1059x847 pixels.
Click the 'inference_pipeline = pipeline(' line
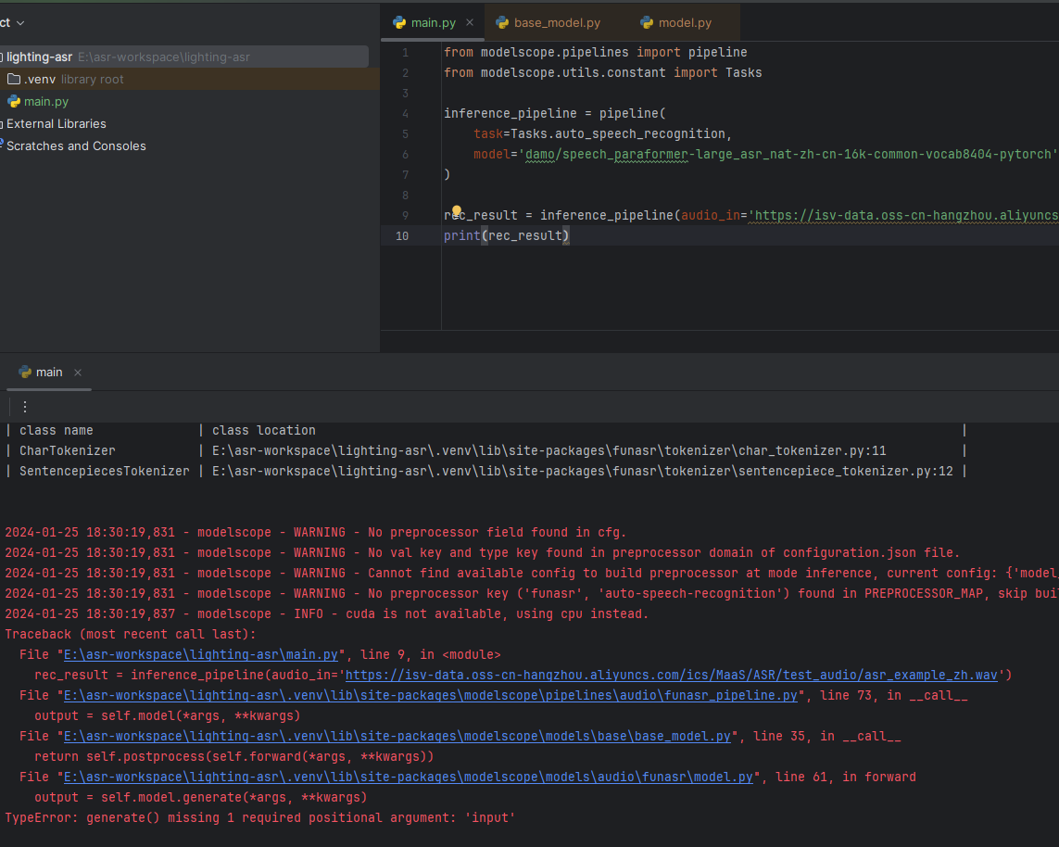pos(554,113)
